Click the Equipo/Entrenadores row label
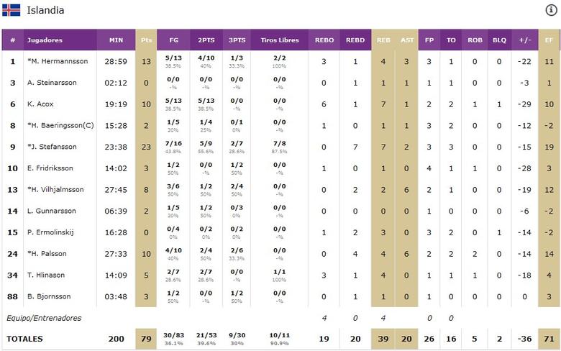Viewport: 561px width, 351px height. (x=44, y=317)
